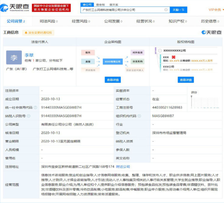This screenshot has height=203, width=224.
Task: Open the 公司背景 tab
Action: 16,21
